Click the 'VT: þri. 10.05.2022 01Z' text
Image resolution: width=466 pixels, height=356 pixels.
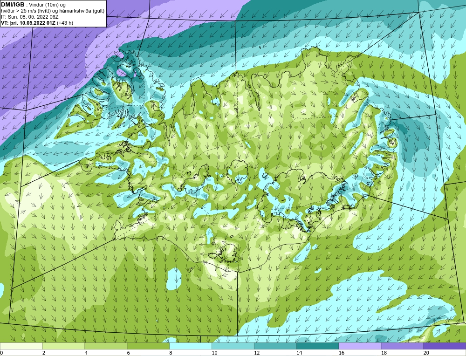(x=28, y=22)
